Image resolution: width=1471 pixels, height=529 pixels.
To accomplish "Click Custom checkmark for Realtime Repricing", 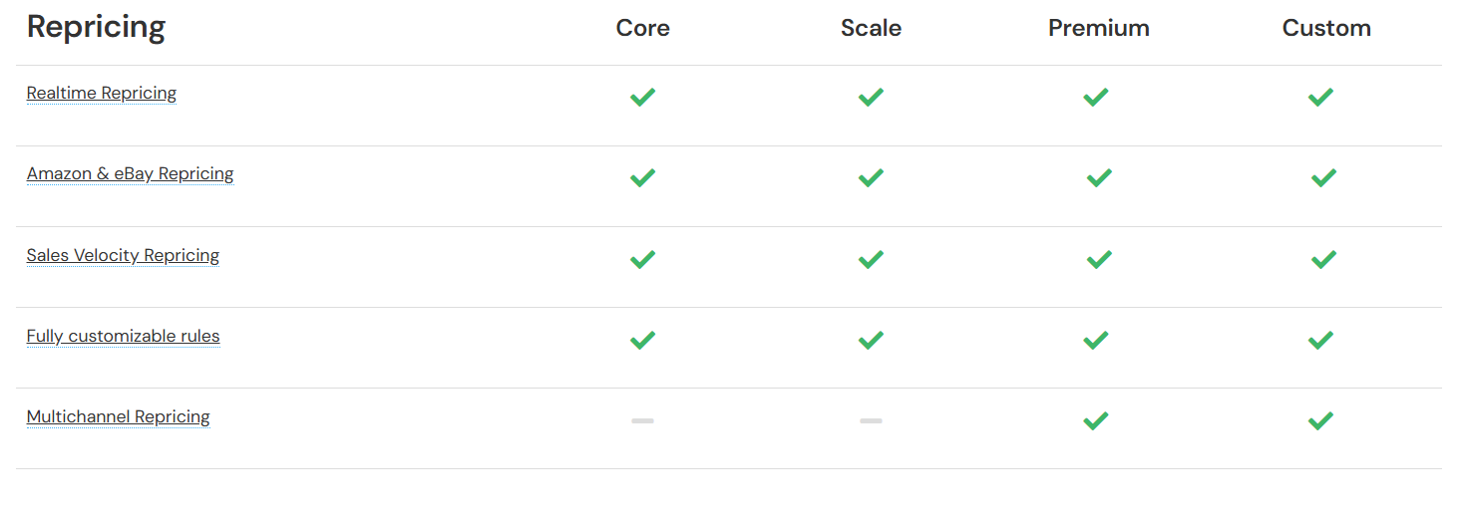I will pyautogui.click(x=1320, y=97).
